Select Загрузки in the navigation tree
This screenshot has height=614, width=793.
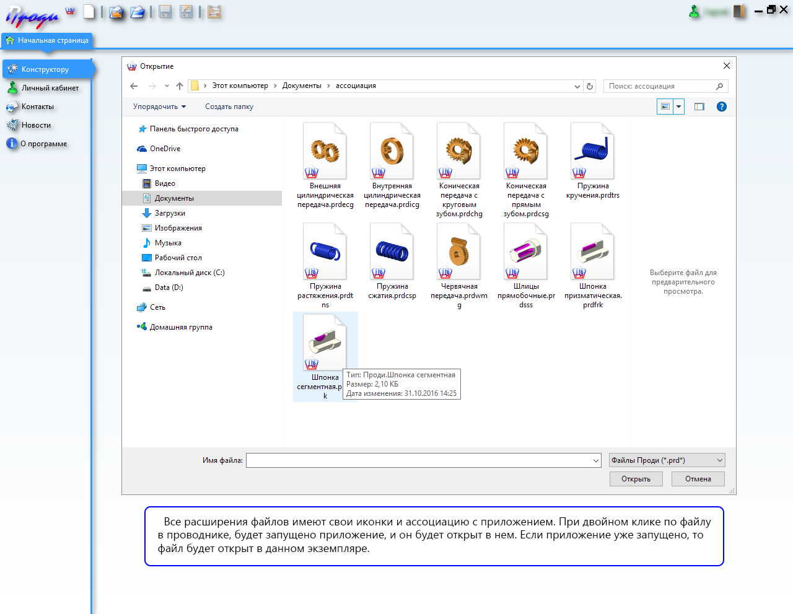click(170, 213)
